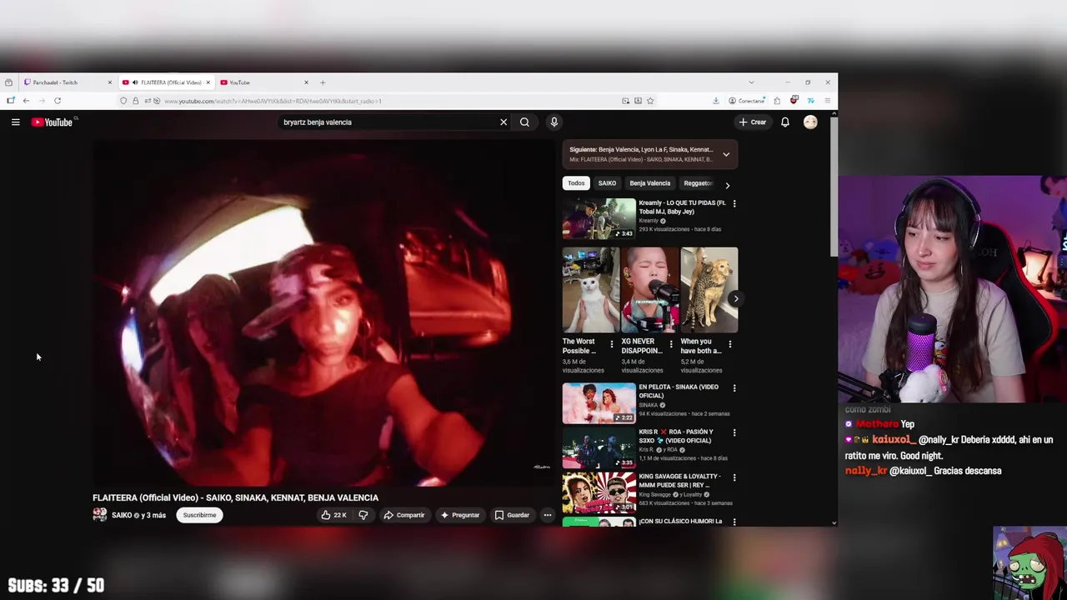The width and height of the screenshot is (1067, 600).
Task: Bookmark this page with the star
Action: pos(650,101)
